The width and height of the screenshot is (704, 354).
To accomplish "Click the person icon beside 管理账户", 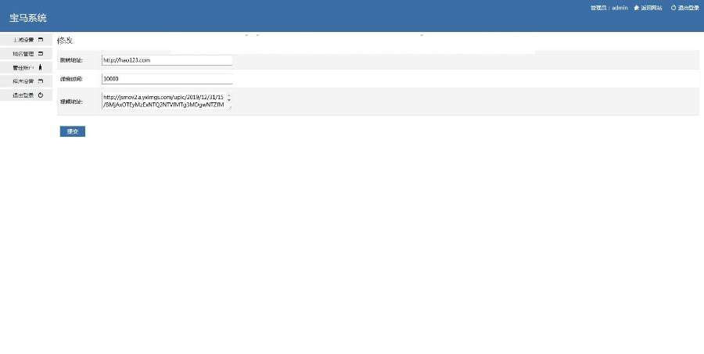I will pyautogui.click(x=40, y=68).
